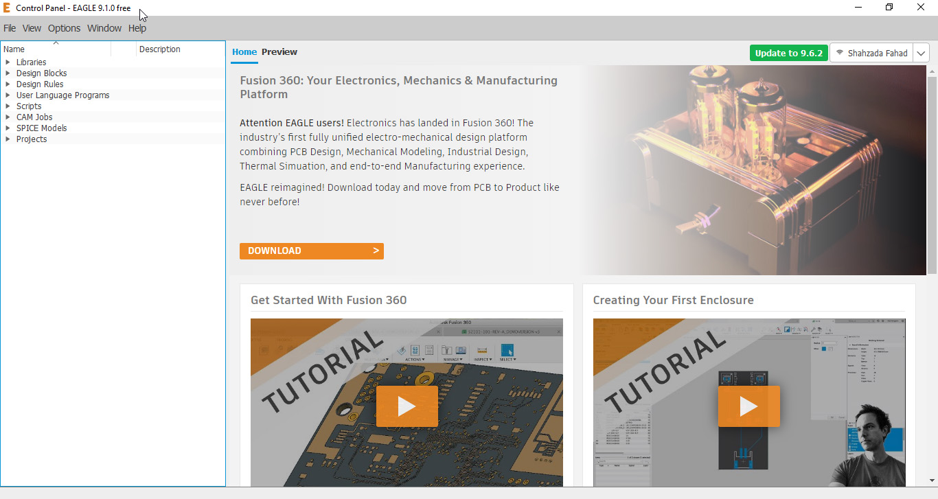This screenshot has height=499, width=938.
Task: Play the Get Started With Fusion 360 video
Action: pyautogui.click(x=407, y=406)
